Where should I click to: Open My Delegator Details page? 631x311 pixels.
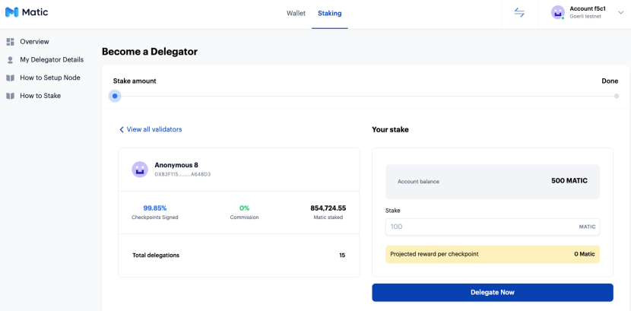click(52, 59)
